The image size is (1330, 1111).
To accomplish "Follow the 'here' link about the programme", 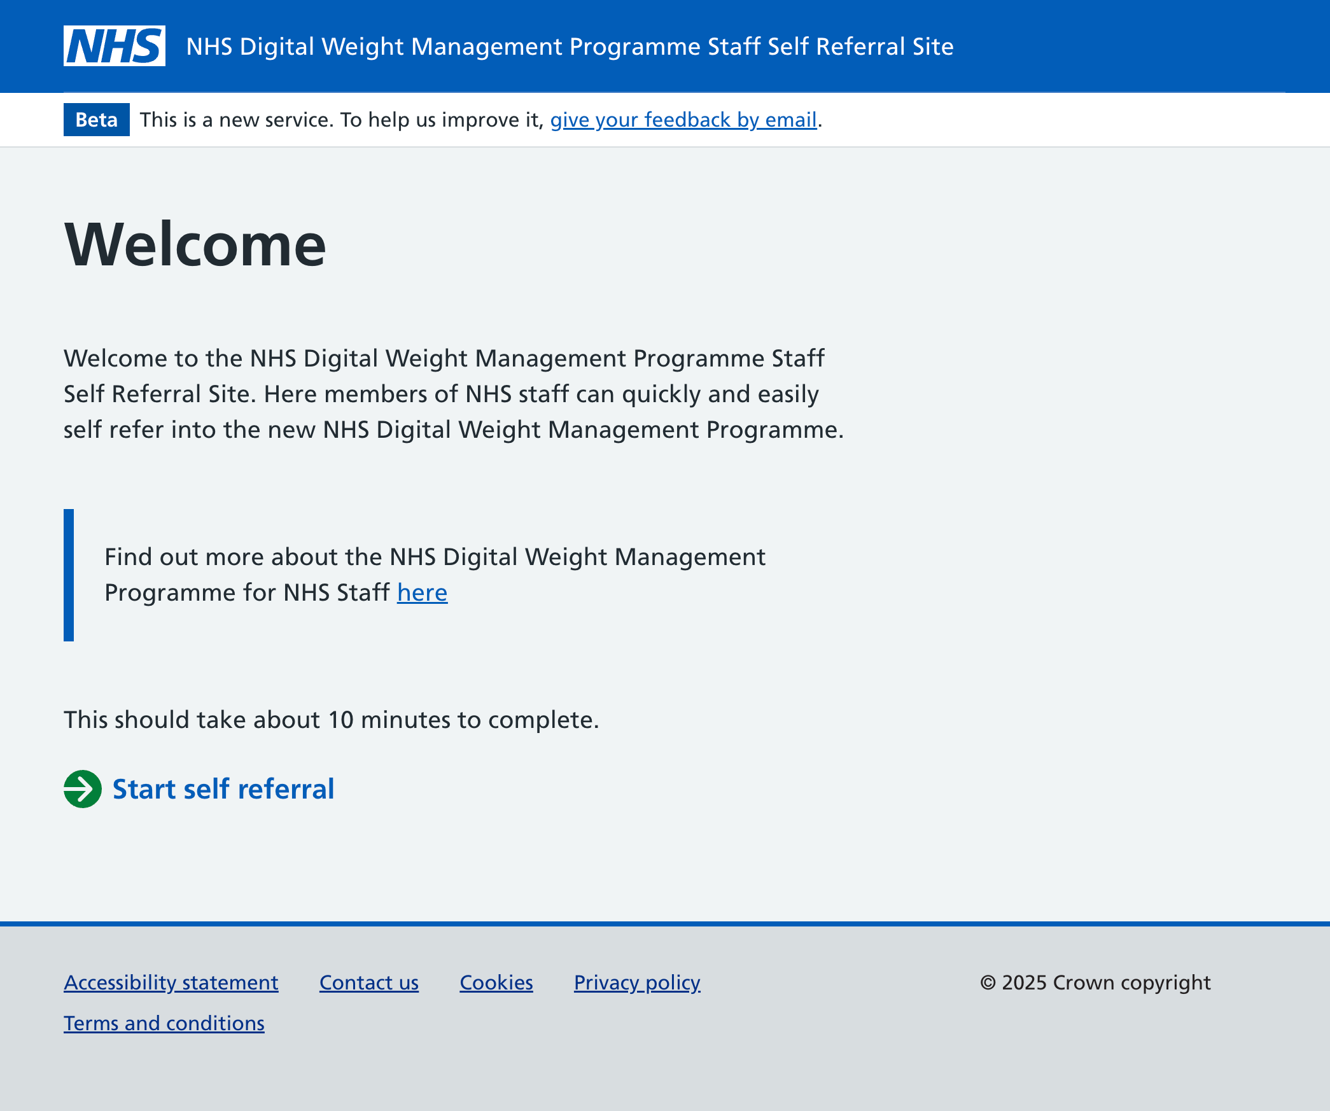I will point(423,592).
